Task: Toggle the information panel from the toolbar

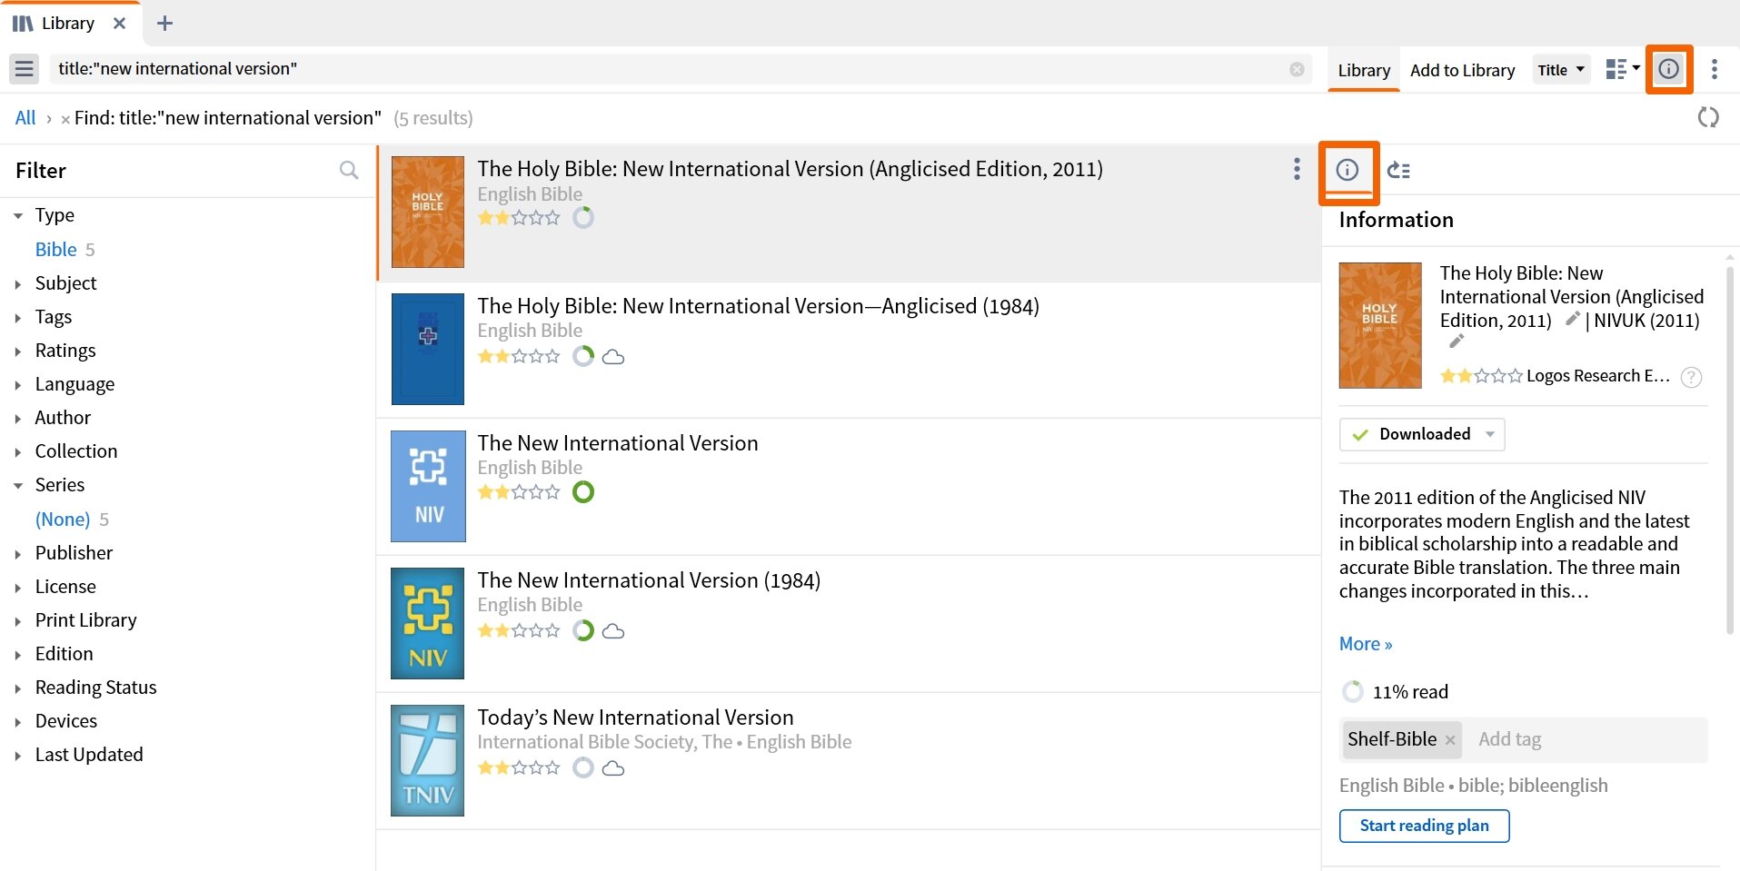Action: [1668, 69]
